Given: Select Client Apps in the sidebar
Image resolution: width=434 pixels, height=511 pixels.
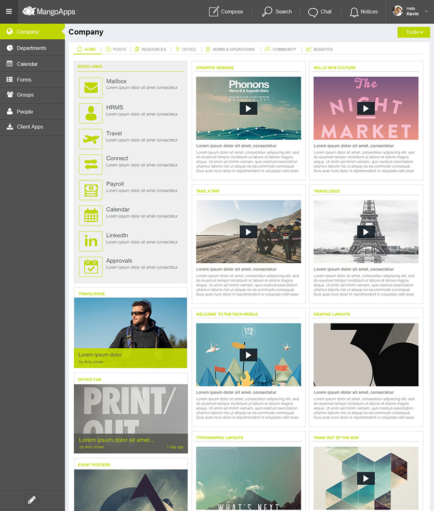Looking at the screenshot, I should tap(32, 127).
